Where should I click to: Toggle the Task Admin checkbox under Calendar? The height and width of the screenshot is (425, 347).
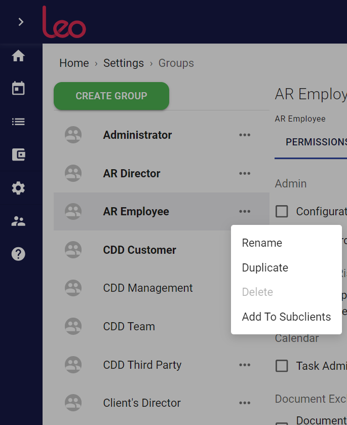pos(282,366)
